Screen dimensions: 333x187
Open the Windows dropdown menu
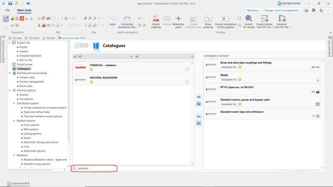click(253, 10)
